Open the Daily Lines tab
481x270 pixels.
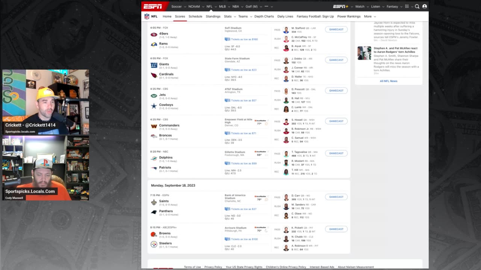285,16
